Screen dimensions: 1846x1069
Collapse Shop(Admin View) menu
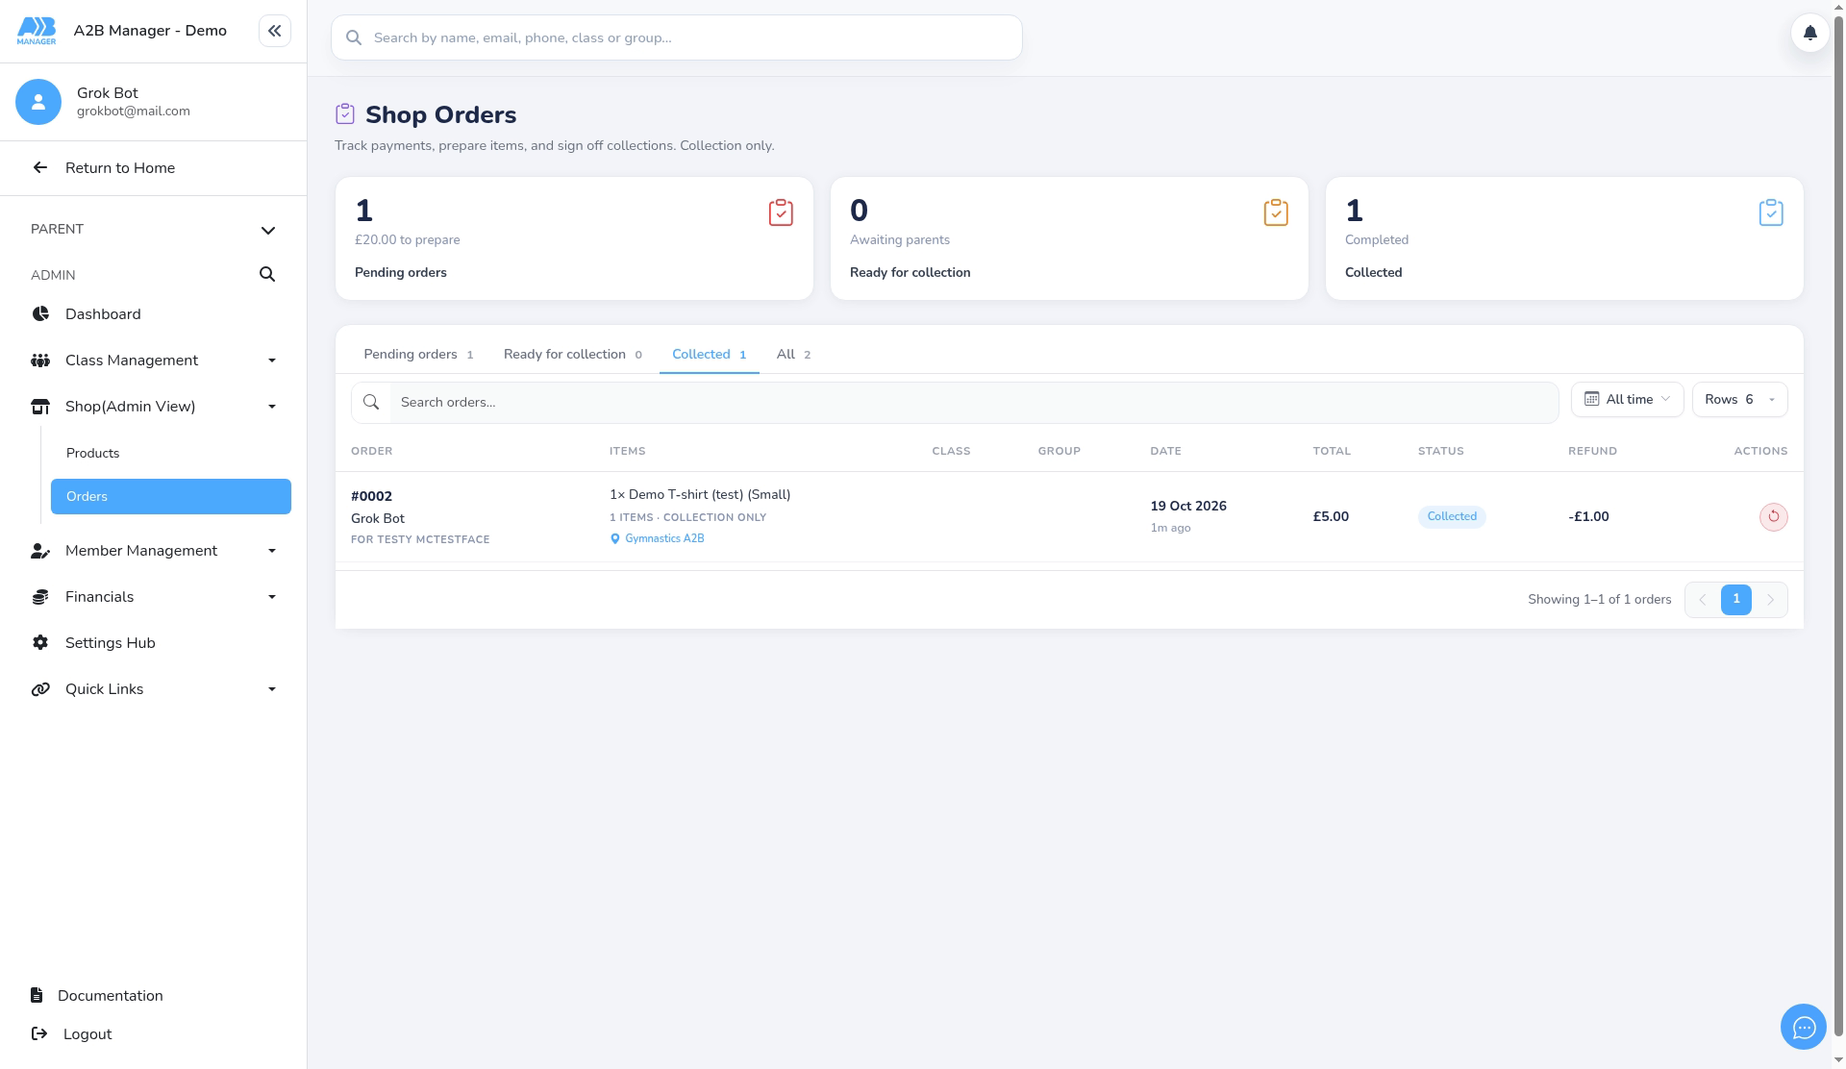click(154, 407)
